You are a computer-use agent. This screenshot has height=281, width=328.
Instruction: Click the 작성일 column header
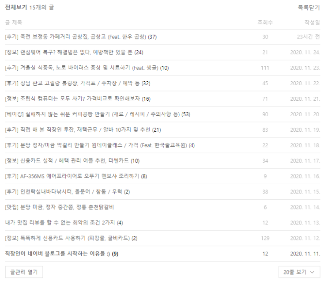312,23
